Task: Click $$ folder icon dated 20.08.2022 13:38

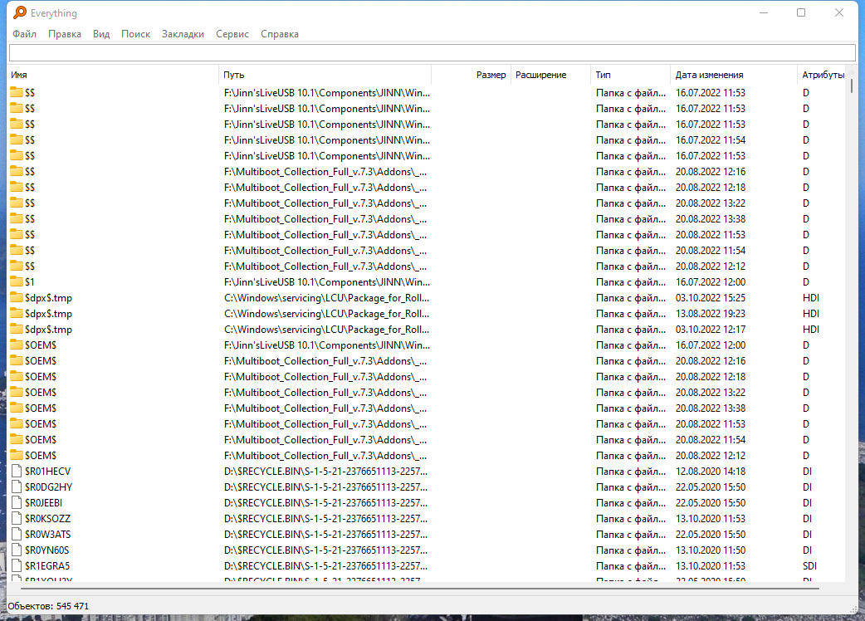Action: click(x=17, y=219)
